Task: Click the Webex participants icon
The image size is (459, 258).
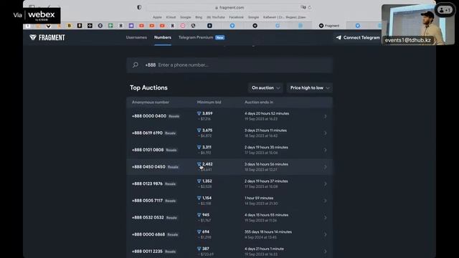Action: click(x=445, y=10)
